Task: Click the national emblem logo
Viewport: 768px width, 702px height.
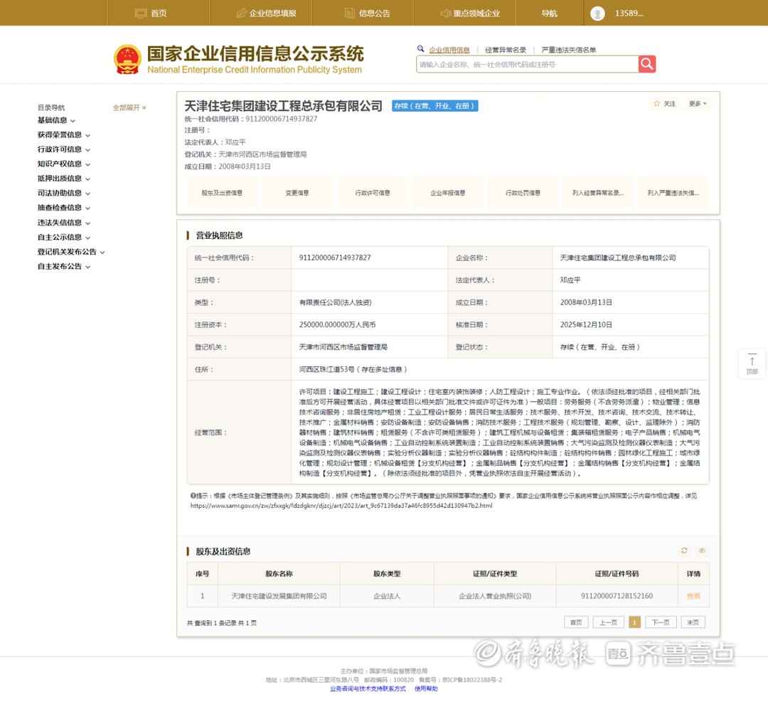Action: (x=127, y=60)
